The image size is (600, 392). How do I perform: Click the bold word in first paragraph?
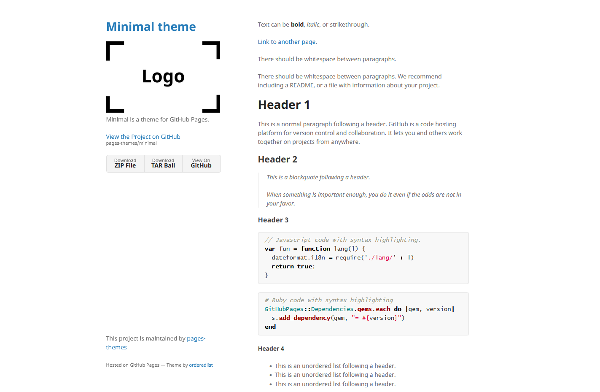click(x=297, y=24)
